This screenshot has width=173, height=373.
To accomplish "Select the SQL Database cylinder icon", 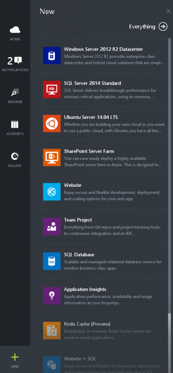I will 52,261.
